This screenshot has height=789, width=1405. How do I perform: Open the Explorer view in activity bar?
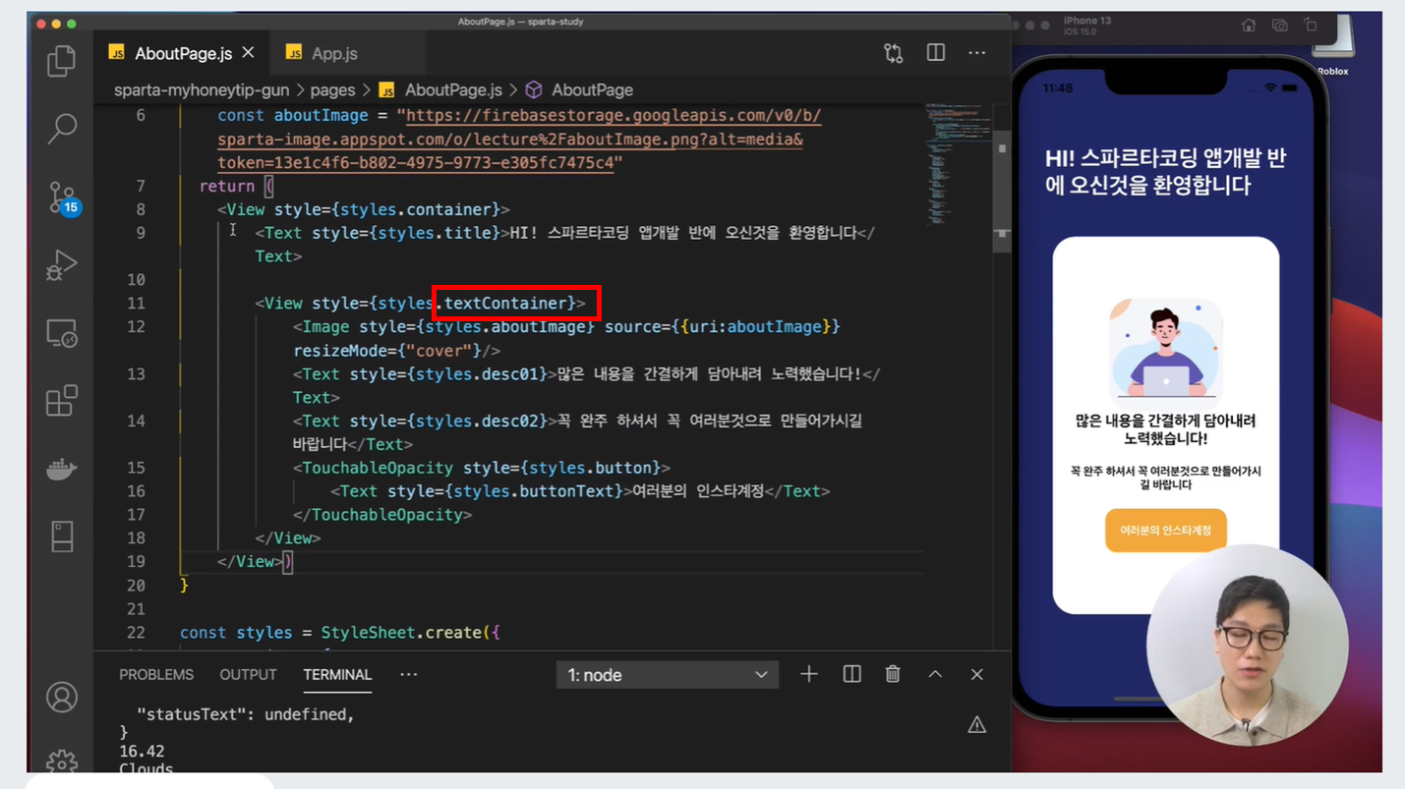(x=62, y=61)
